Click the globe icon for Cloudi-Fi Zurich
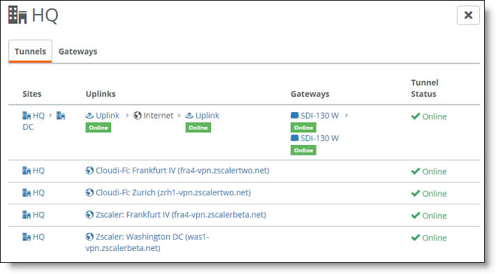 (89, 192)
